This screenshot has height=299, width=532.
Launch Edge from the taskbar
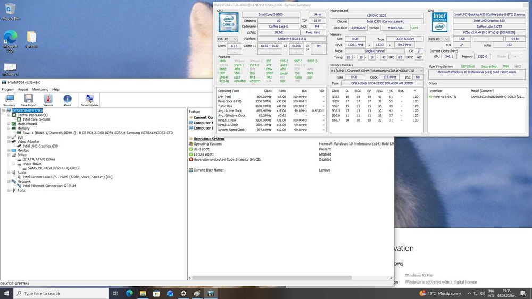pyautogui.click(x=129, y=293)
